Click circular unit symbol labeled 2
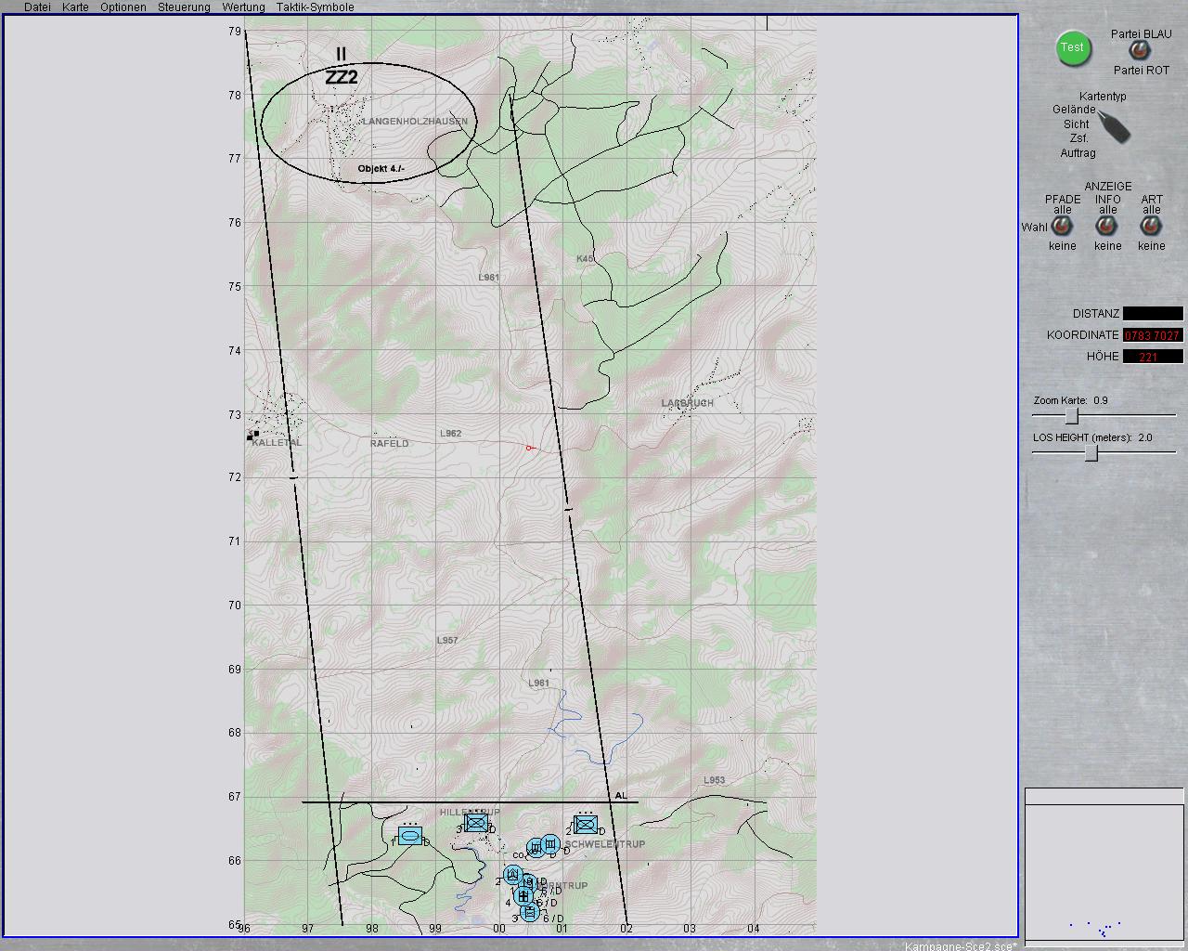 (513, 875)
